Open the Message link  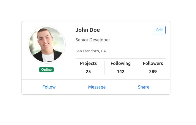(x=97, y=87)
